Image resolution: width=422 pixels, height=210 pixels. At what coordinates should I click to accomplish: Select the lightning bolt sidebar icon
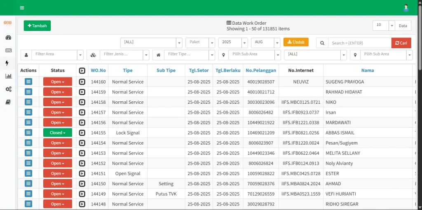coord(7,63)
